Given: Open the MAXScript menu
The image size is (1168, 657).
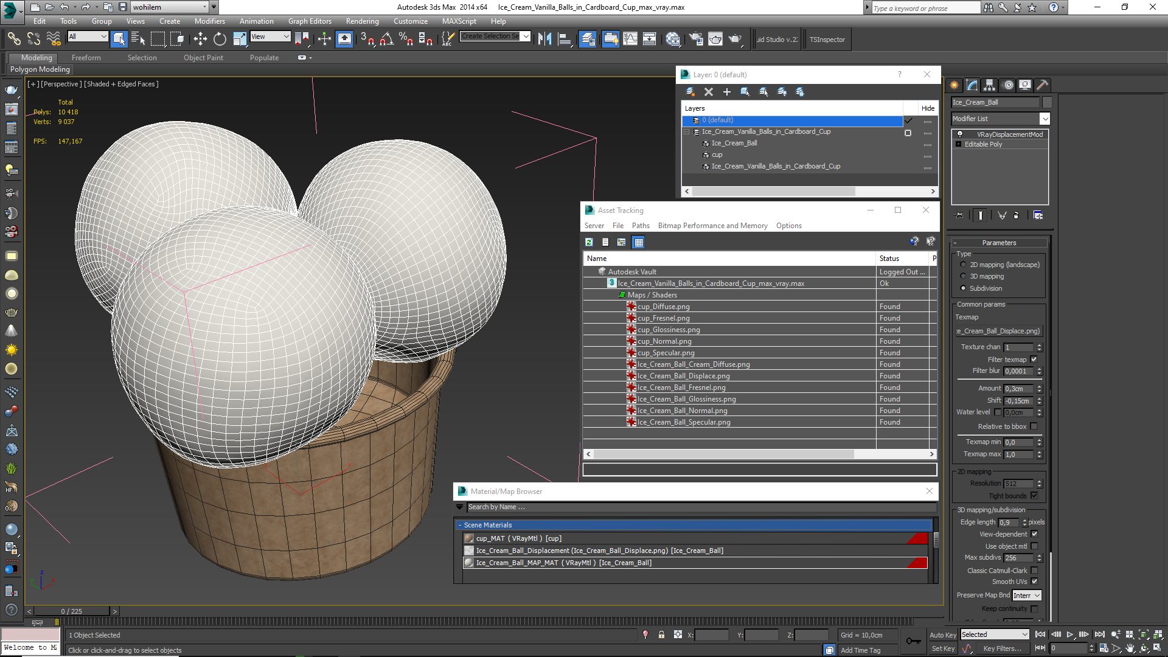Looking at the screenshot, I should [459, 21].
